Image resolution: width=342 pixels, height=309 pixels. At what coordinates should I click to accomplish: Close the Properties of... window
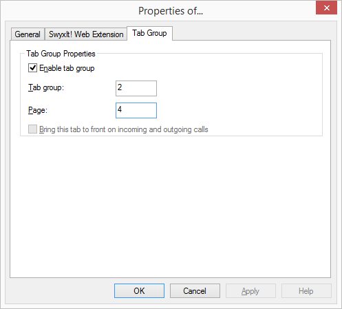pos(326,8)
